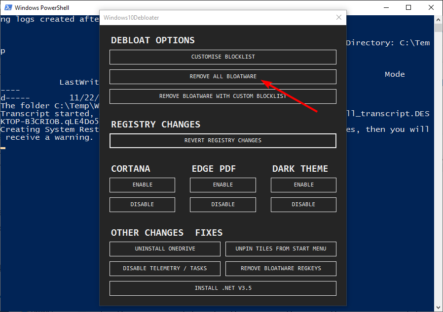The image size is (443, 312).
Task: Minimize the Windows PowerShell window
Action: pyautogui.click(x=386, y=7)
